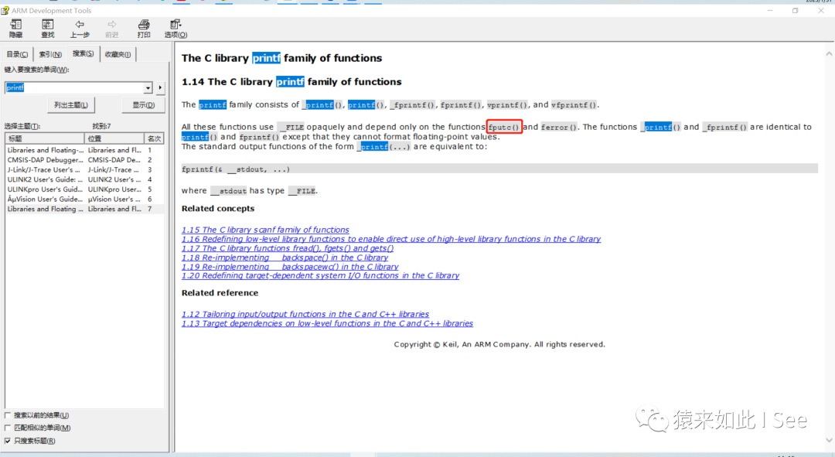Open the search word dropdown arrow
Image resolution: width=835 pixels, height=457 pixels.
(x=148, y=88)
